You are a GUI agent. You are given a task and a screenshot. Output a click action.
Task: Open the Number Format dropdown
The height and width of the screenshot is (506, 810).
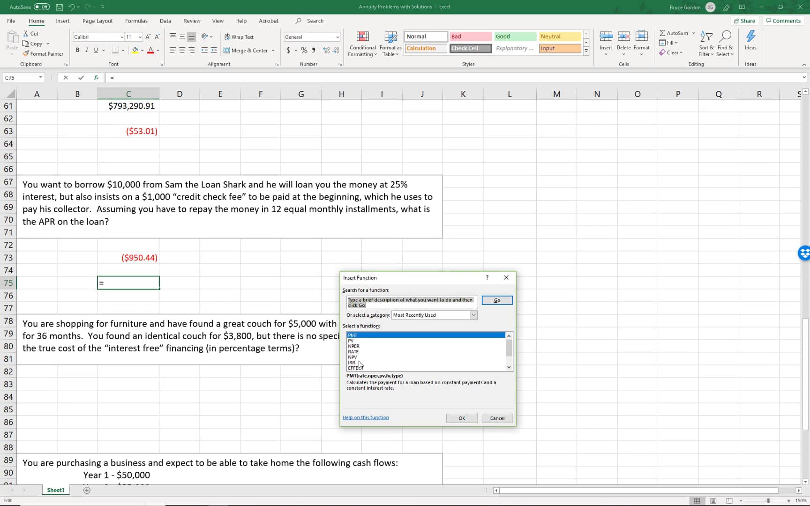point(337,37)
